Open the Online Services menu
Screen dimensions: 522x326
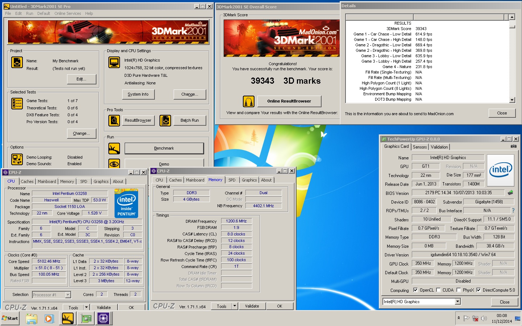tap(68, 13)
